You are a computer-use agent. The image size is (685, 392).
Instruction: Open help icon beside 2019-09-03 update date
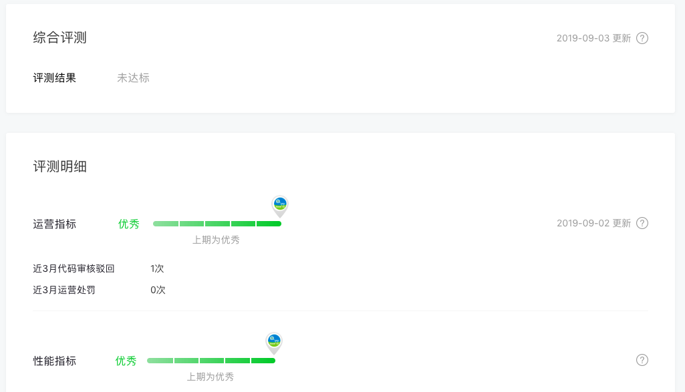[642, 38]
